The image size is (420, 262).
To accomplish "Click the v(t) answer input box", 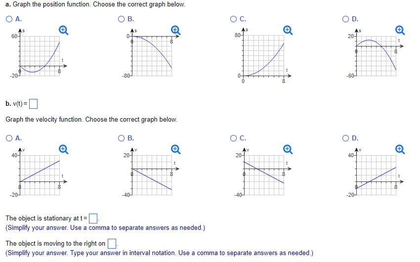I will click(x=34, y=104).
